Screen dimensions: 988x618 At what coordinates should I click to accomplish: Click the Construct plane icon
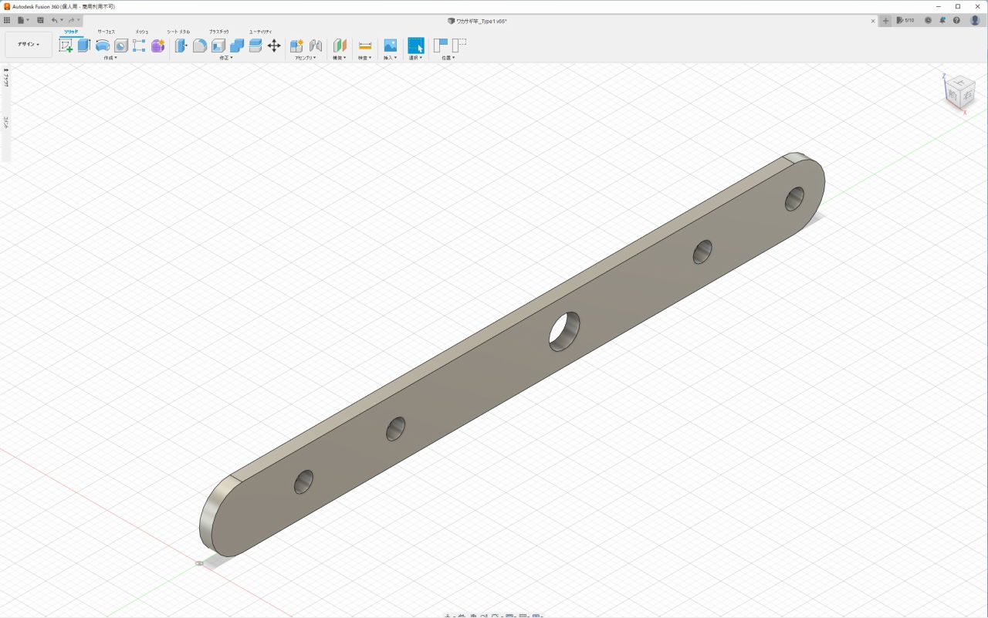340,46
